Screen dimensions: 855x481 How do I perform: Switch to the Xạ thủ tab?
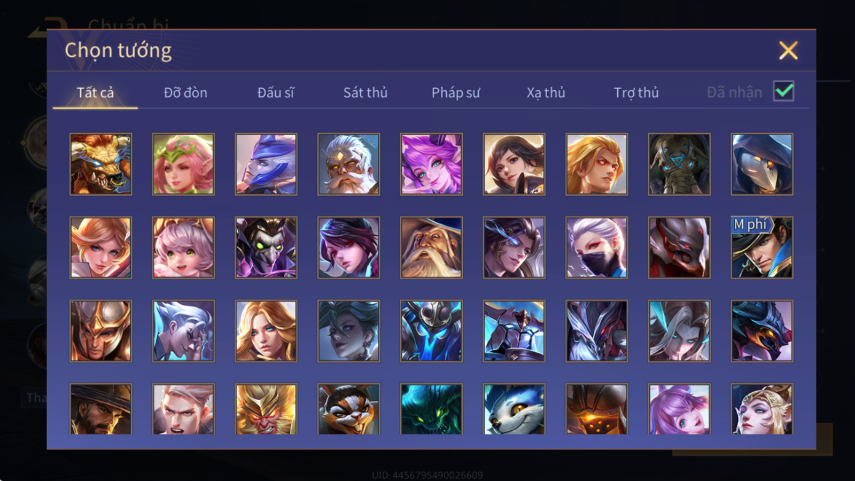(x=546, y=92)
